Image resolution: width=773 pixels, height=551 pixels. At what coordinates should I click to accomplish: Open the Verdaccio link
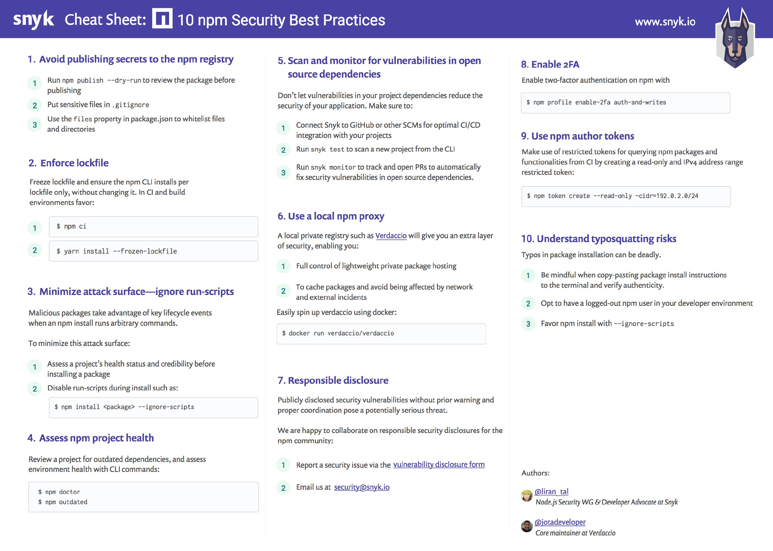391,235
